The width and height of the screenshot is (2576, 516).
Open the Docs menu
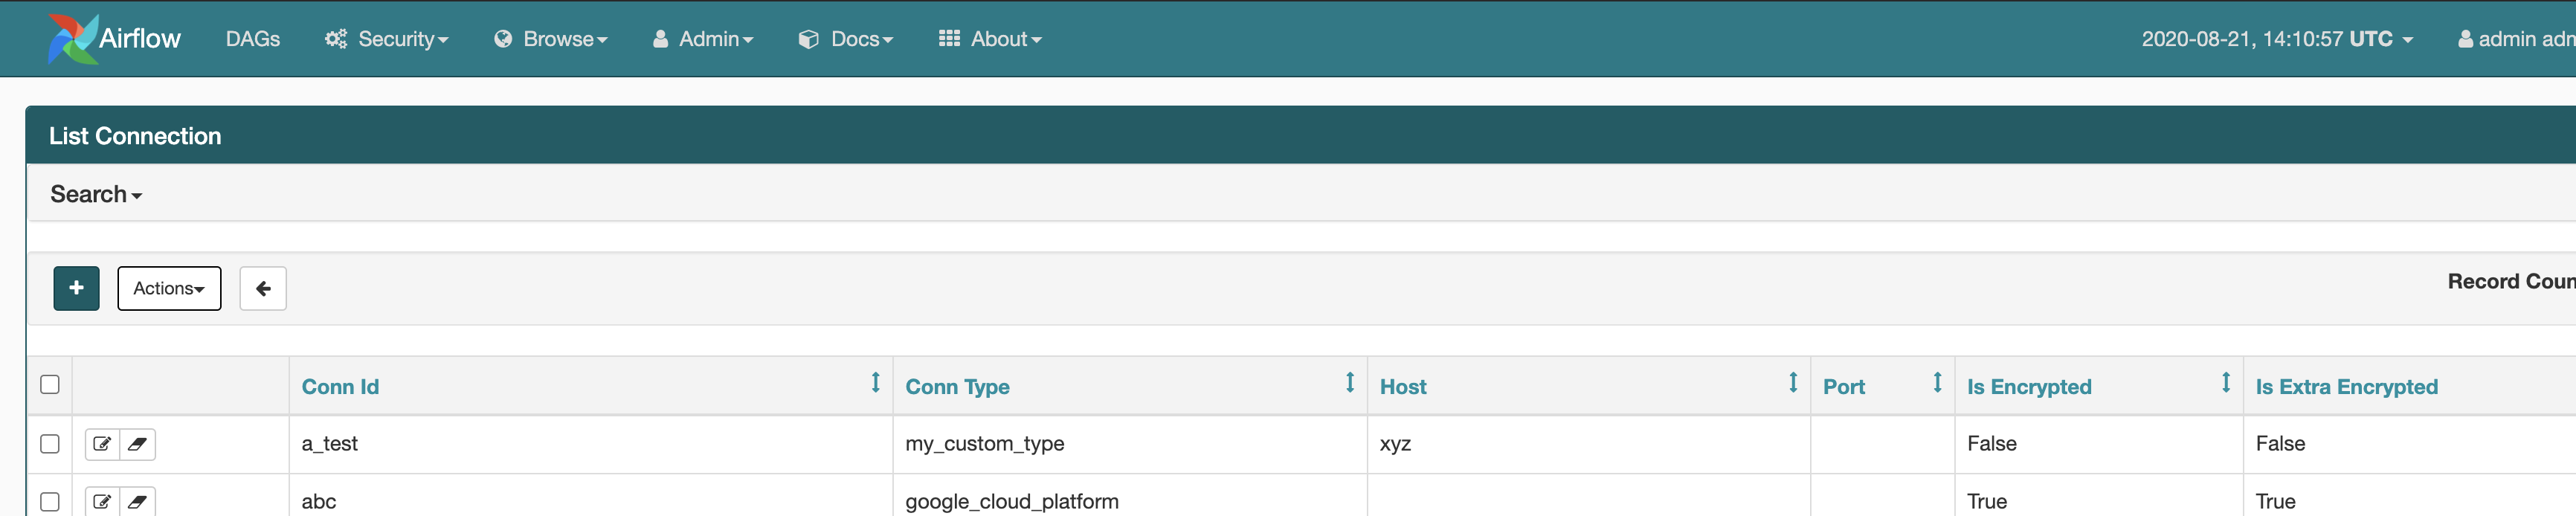pyautogui.click(x=846, y=39)
